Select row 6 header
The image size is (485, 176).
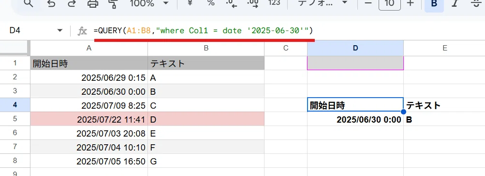pos(15,133)
